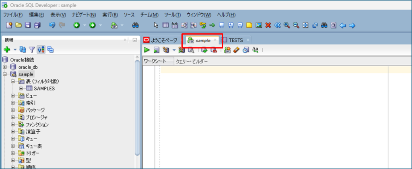Open the ツール(T) menu
This screenshot has width=412, height=169.
(172, 15)
